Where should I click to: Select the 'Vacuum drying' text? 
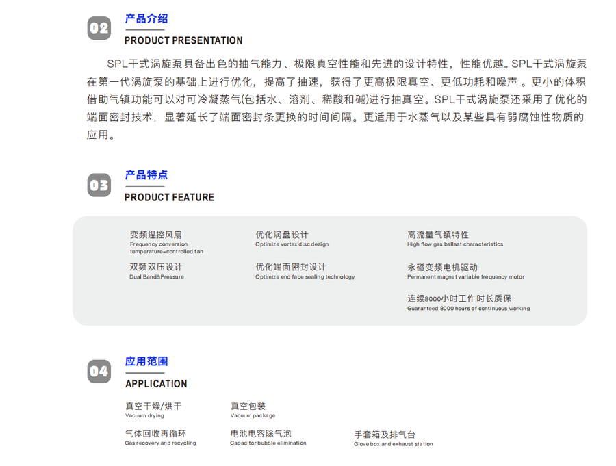(144, 416)
